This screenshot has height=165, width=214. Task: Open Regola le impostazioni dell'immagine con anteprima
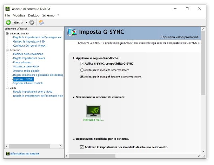[38, 38]
